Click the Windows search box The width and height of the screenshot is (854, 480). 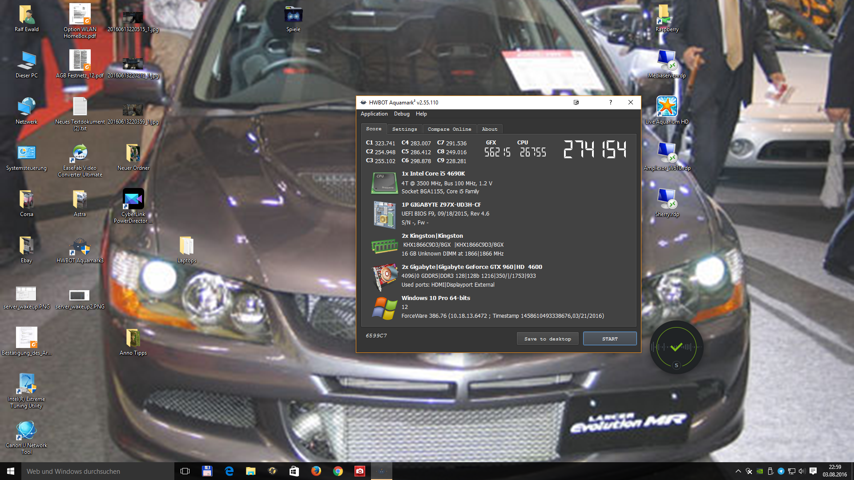coord(97,471)
